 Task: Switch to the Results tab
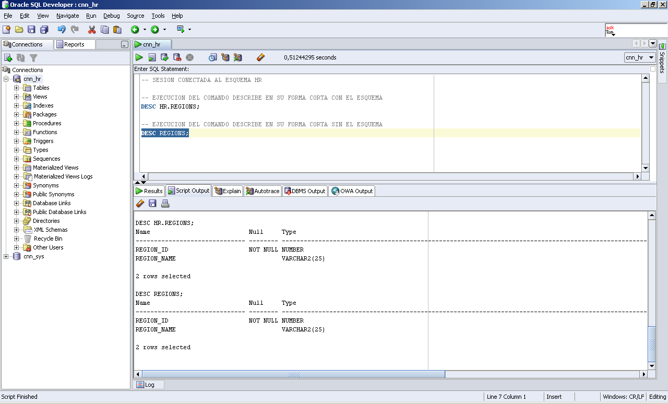point(149,191)
